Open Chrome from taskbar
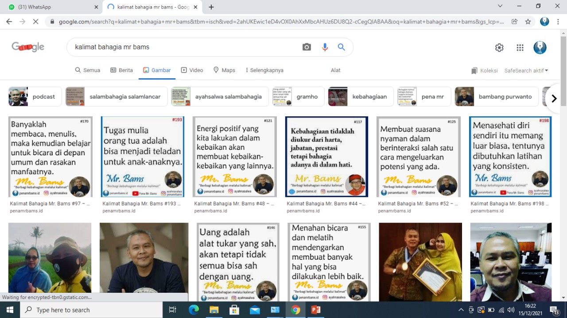 pyautogui.click(x=295, y=310)
